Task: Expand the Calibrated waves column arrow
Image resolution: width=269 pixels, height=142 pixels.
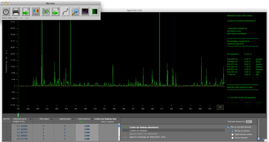Action: (x=31, y=119)
